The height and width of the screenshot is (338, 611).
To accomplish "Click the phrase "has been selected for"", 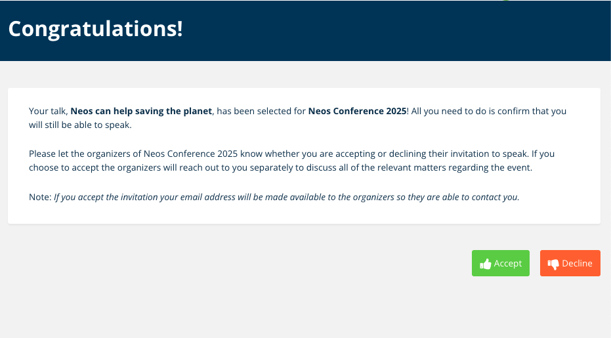I will click(x=261, y=111).
